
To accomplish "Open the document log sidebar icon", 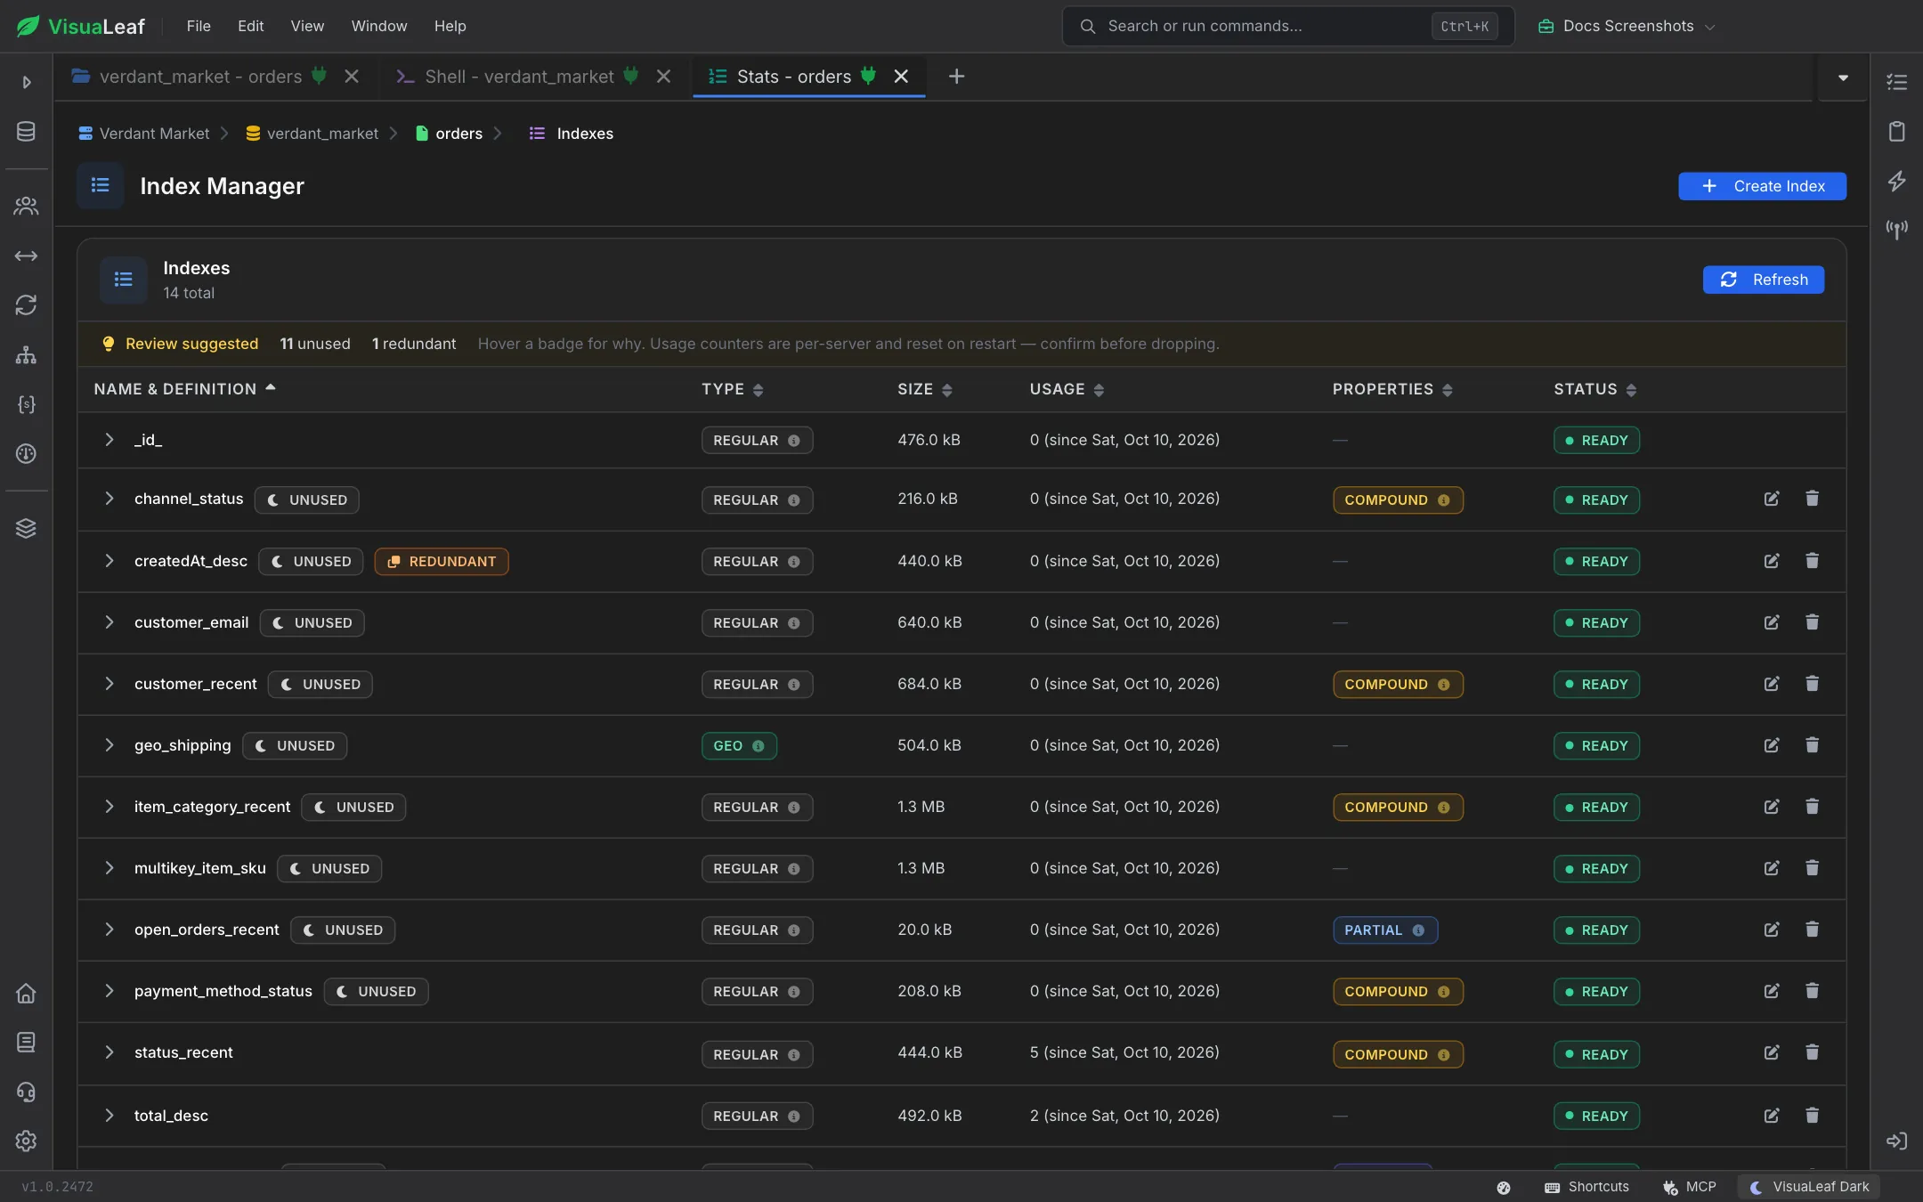I will click(x=26, y=1043).
